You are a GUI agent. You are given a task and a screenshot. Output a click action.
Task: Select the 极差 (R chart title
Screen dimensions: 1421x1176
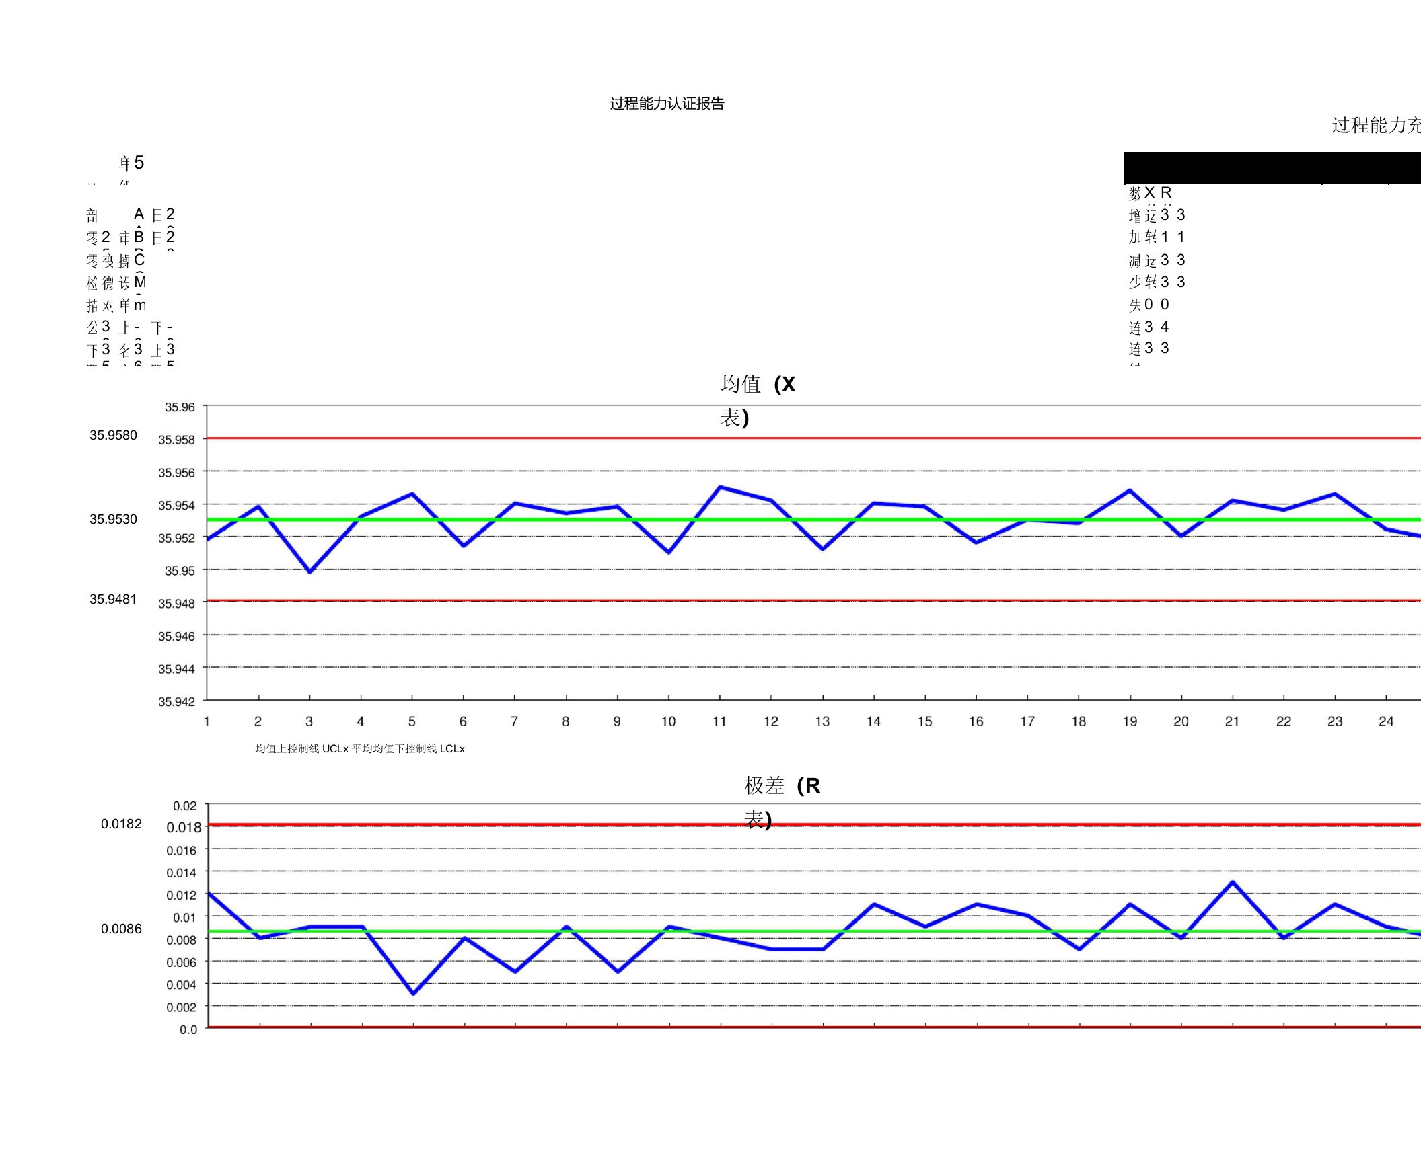pos(782,785)
